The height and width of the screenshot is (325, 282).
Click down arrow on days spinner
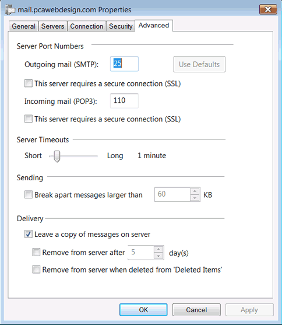point(158,256)
